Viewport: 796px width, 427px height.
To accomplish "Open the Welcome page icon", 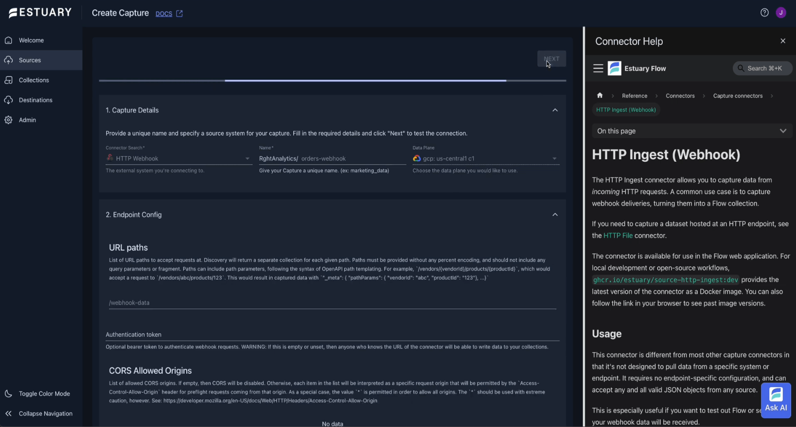I will coord(8,40).
